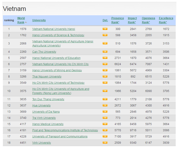Viewport: 179px width, 147px height.
Task: Sort by Openness Rank column
Action: pyautogui.click(x=148, y=20)
